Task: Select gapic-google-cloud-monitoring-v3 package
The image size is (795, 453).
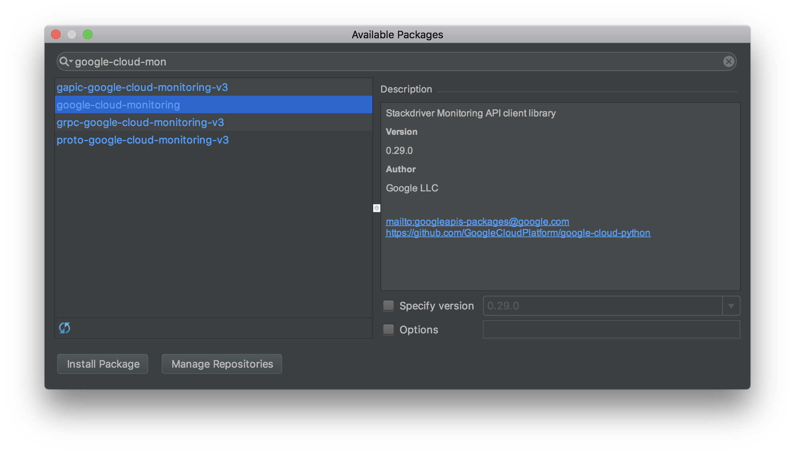Action: click(x=142, y=87)
